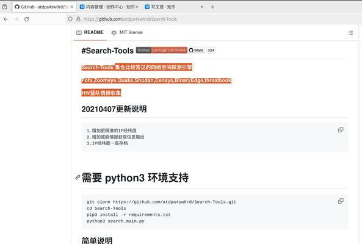Switch to the 写文章 - 知乎 tab

(174, 7)
